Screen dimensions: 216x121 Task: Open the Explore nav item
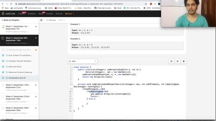click(21, 14)
